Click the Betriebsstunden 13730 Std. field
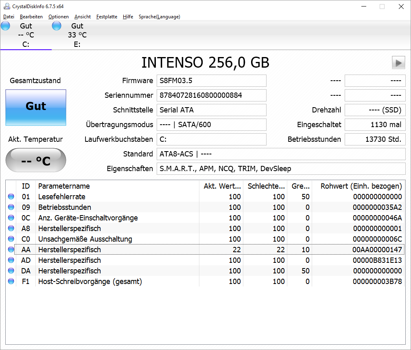 (375, 139)
